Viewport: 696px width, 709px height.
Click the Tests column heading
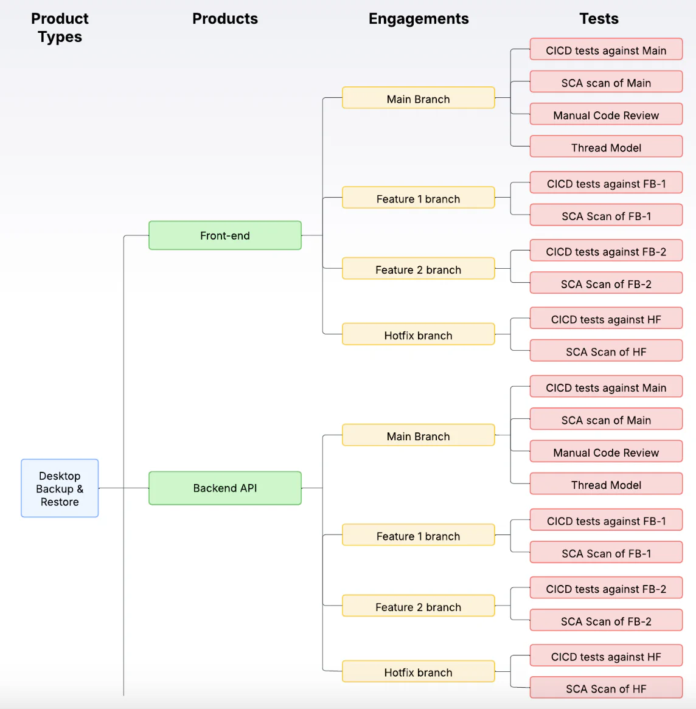tap(599, 18)
